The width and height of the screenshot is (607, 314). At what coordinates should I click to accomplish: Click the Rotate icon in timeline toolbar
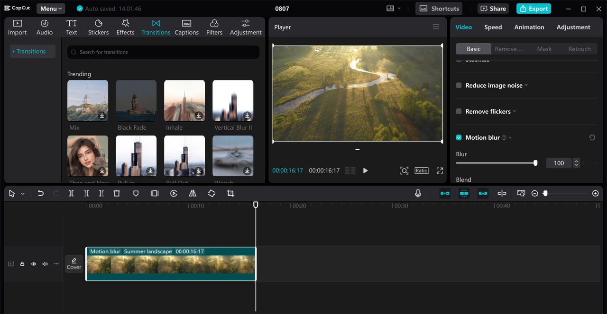tap(212, 193)
